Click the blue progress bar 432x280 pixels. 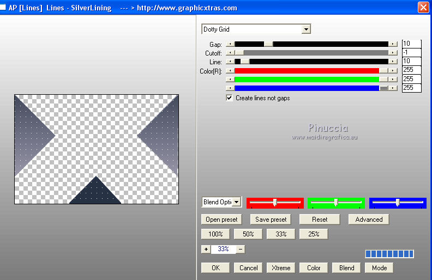[389, 254]
